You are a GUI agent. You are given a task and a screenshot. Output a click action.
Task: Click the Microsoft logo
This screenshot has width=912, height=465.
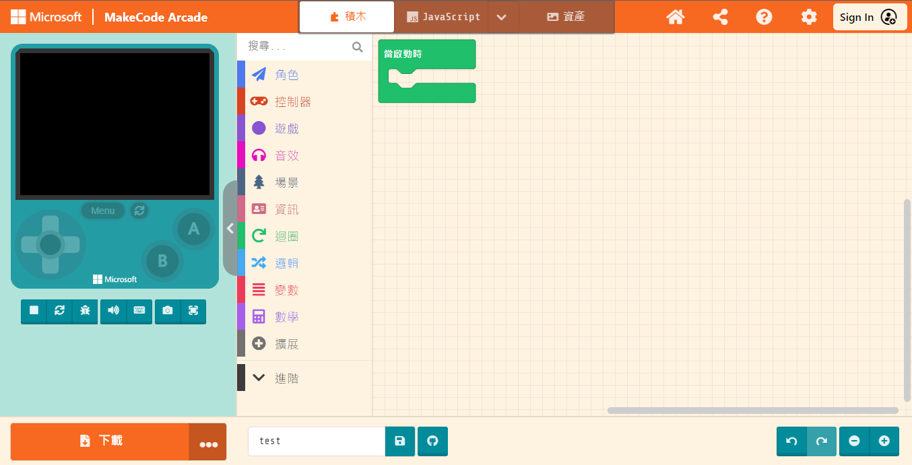click(46, 17)
